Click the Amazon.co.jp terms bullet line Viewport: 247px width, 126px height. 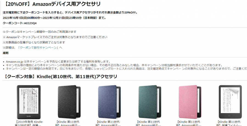(58, 61)
